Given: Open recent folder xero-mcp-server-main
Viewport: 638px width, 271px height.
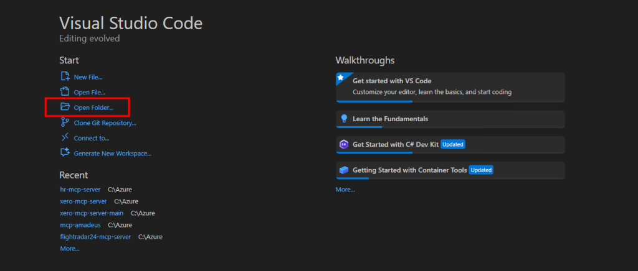Looking at the screenshot, I should coord(91,213).
